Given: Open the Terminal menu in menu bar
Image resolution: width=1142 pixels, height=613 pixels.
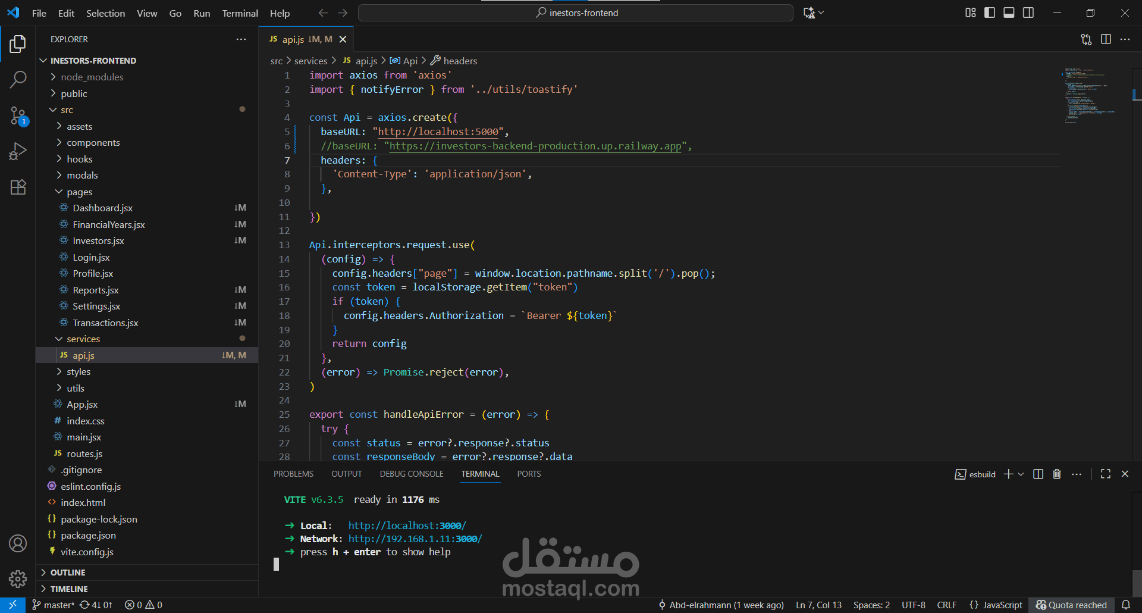Looking at the screenshot, I should point(240,13).
